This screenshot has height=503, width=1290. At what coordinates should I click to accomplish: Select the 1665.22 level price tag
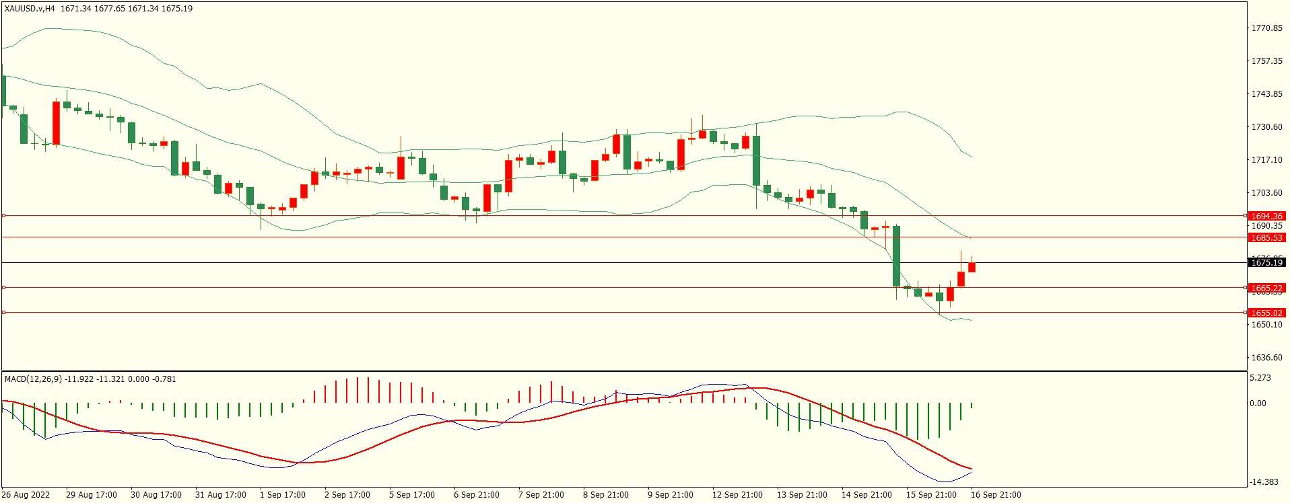1266,288
